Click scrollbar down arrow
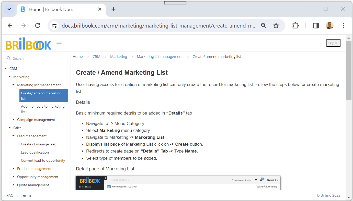The image size is (353, 201). pos(349,197)
